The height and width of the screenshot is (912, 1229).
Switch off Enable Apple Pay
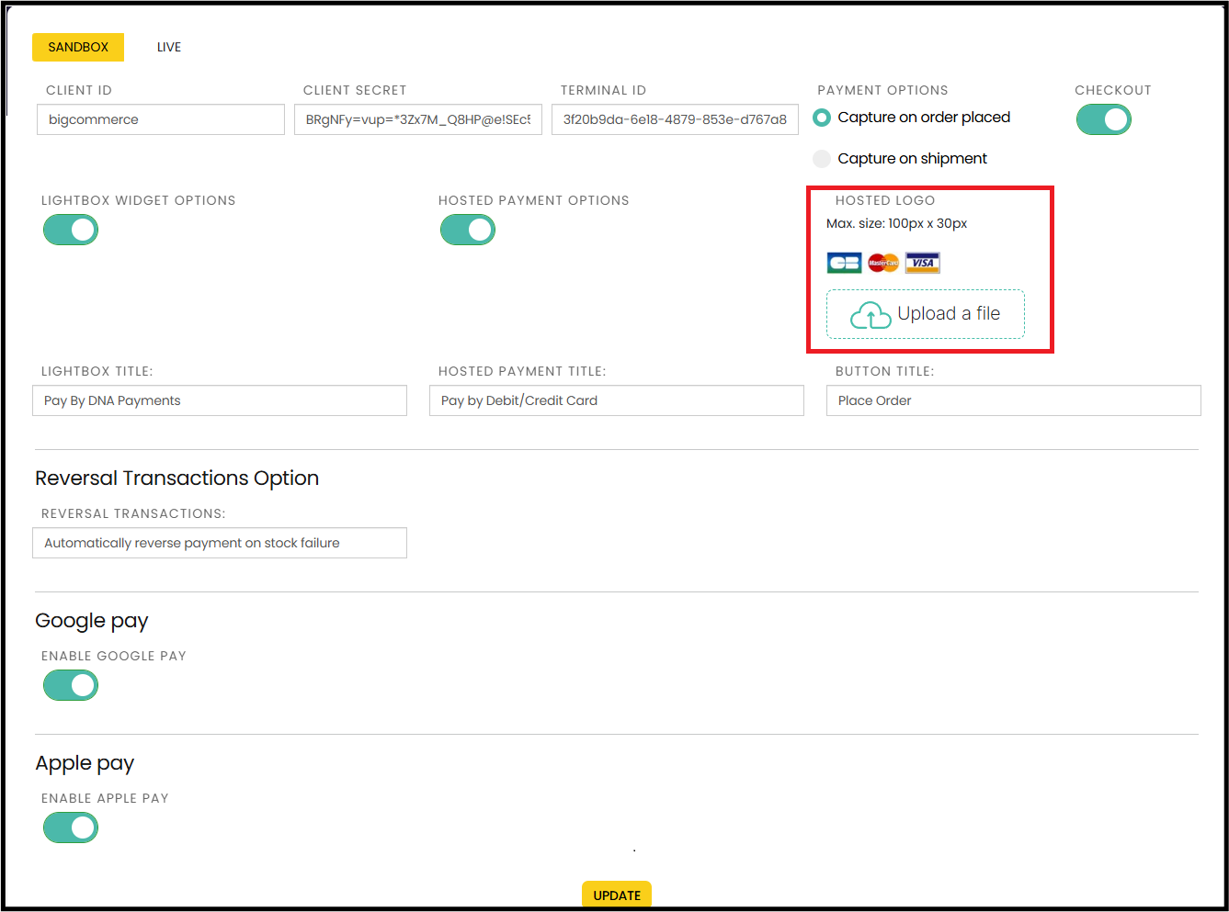point(71,828)
